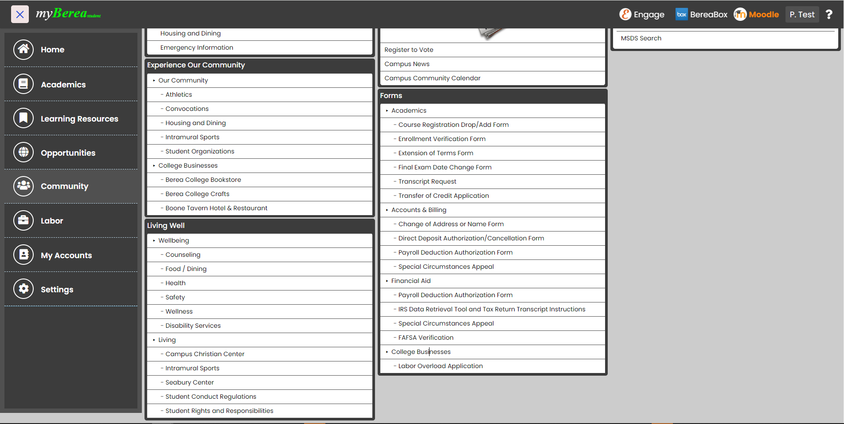Click the help question mark icon
The width and height of the screenshot is (844, 424).
point(828,15)
